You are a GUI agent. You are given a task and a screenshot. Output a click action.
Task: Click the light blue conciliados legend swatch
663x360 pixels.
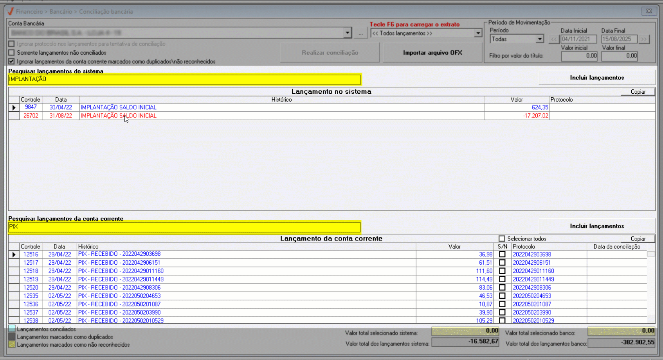pos(12,329)
